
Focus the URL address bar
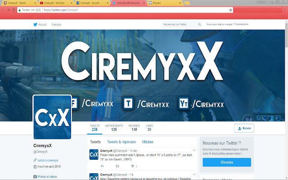[125, 10]
